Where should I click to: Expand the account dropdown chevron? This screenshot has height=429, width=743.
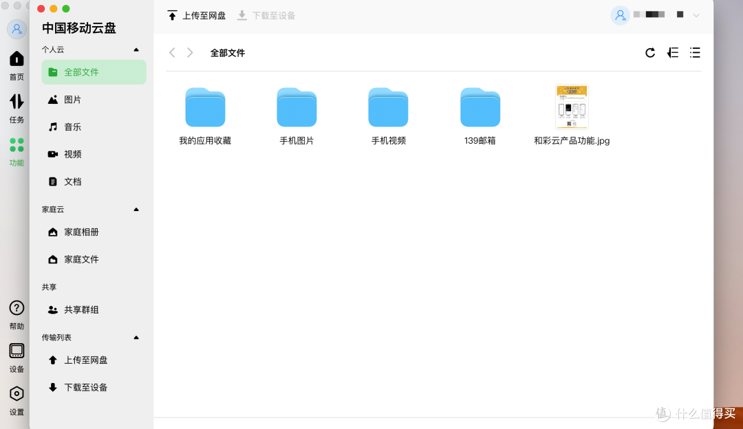click(x=696, y=16)
